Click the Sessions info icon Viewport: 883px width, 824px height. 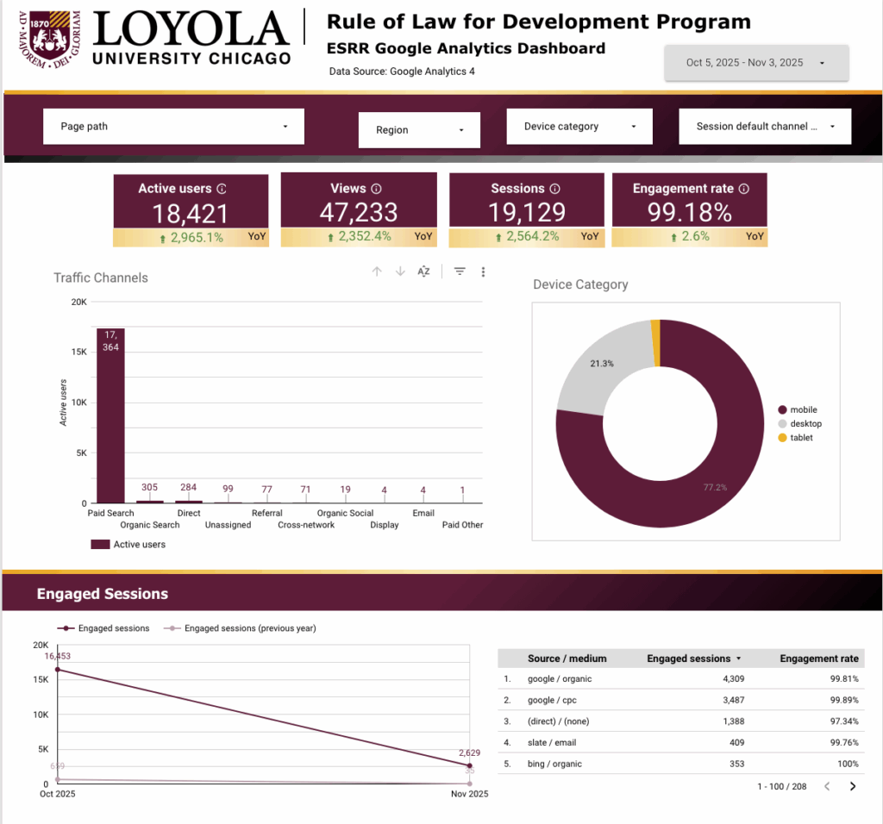coord(554,189)
